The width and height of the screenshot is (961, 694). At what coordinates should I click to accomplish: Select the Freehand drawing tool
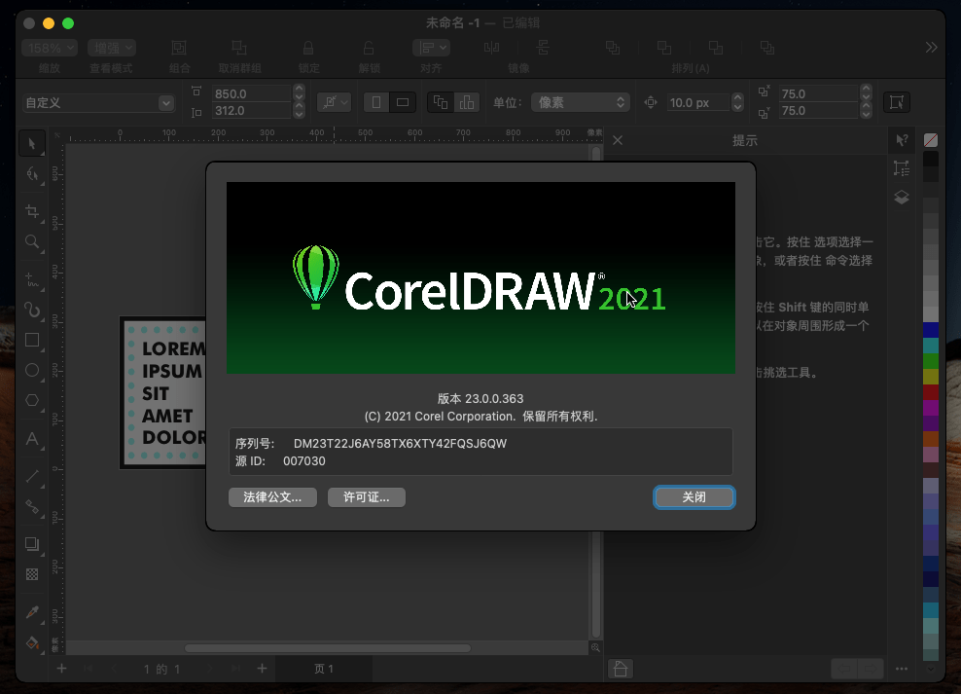32,280
